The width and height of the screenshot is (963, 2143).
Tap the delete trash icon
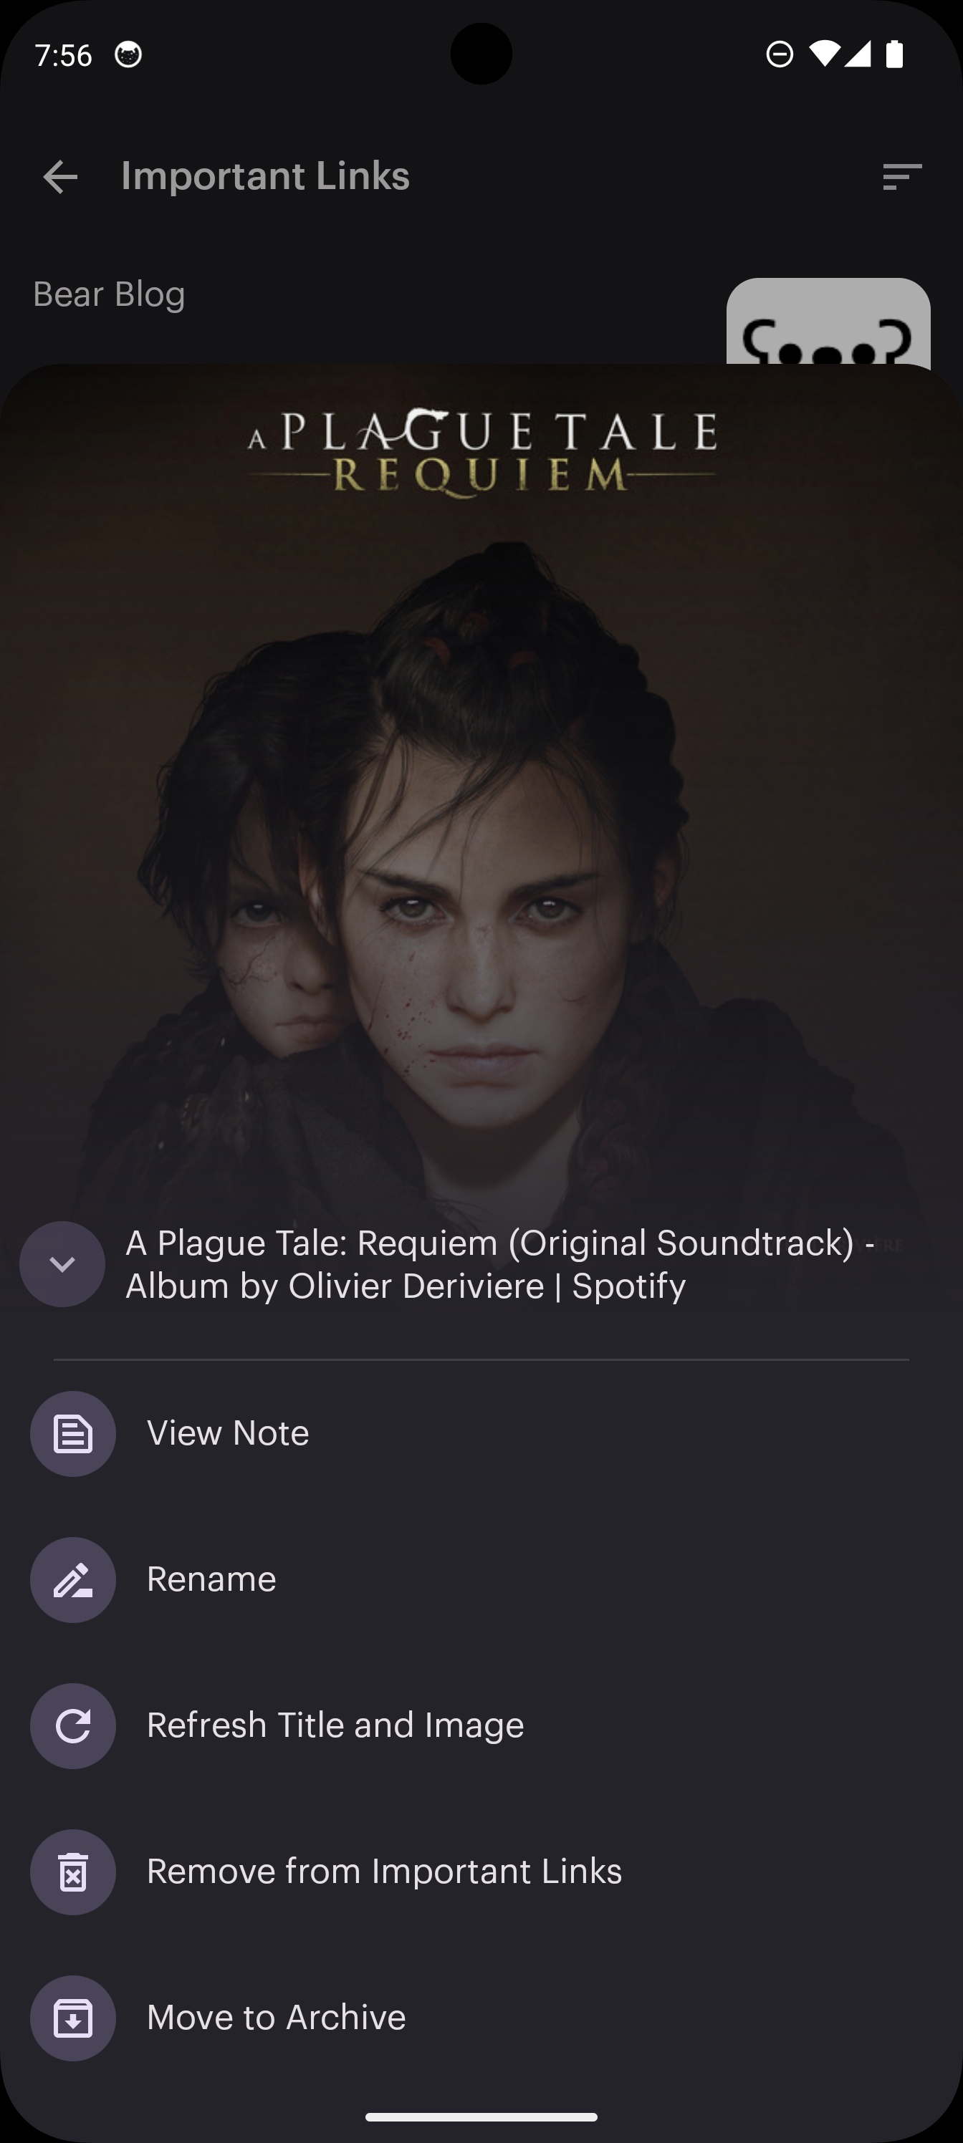click(x=73, y=1872)
